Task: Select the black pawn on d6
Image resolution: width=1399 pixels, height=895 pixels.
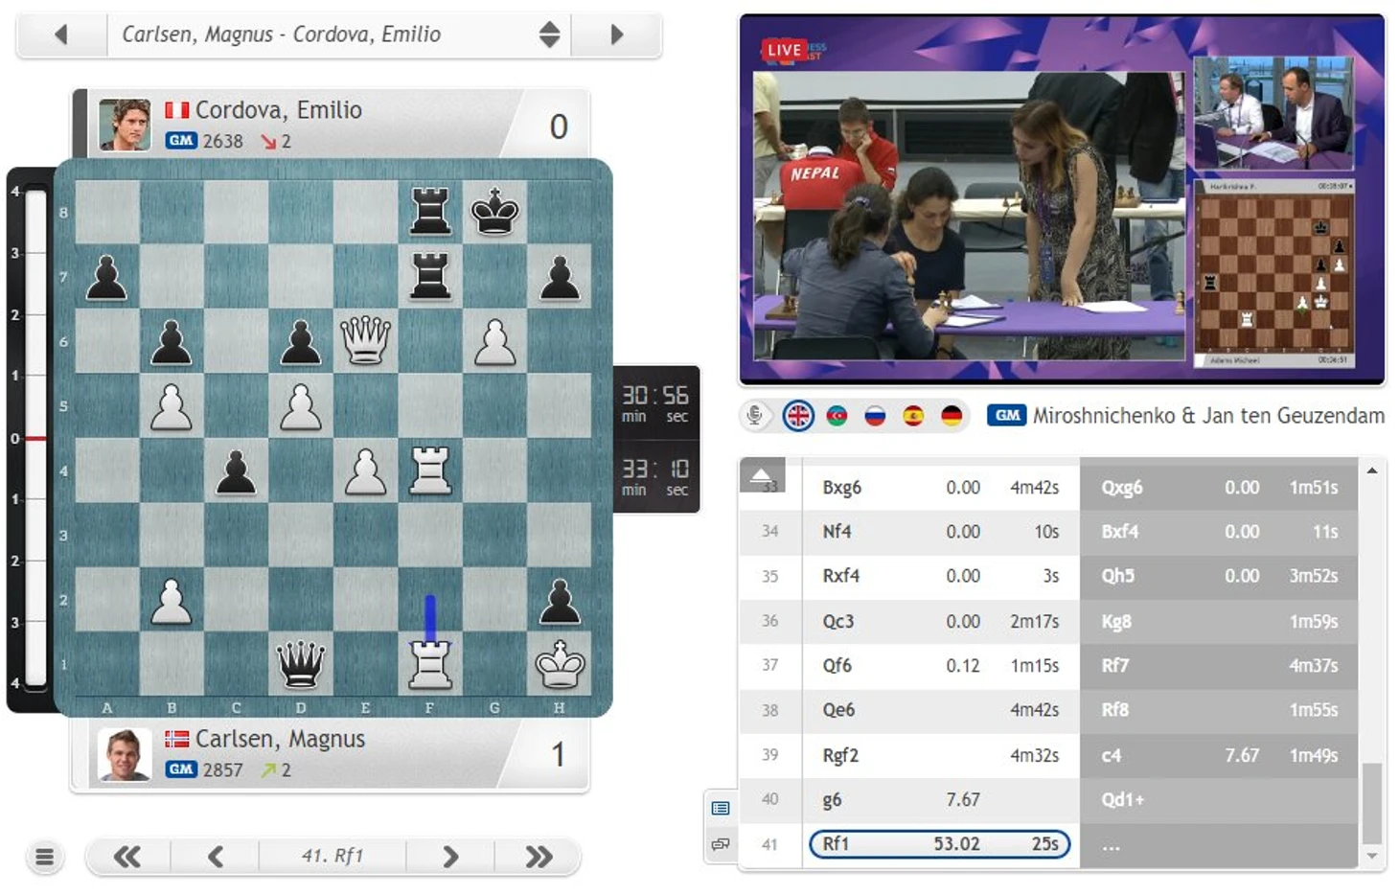Action: coord(301,341)
